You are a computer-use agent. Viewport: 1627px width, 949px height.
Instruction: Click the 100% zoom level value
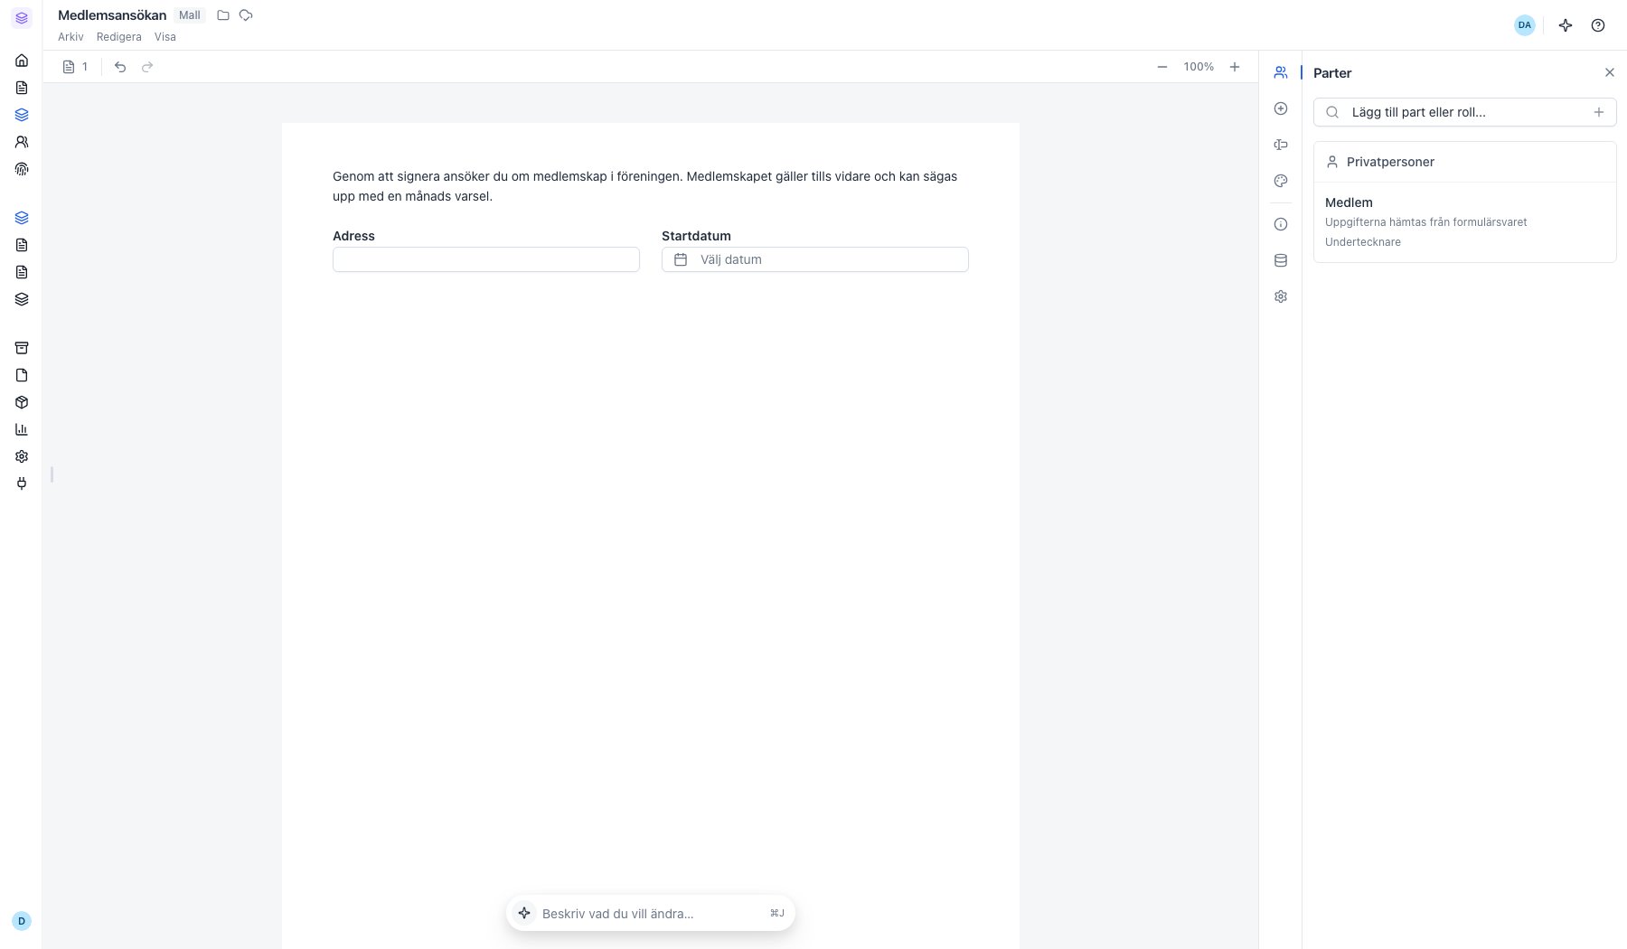[1199, 67]
